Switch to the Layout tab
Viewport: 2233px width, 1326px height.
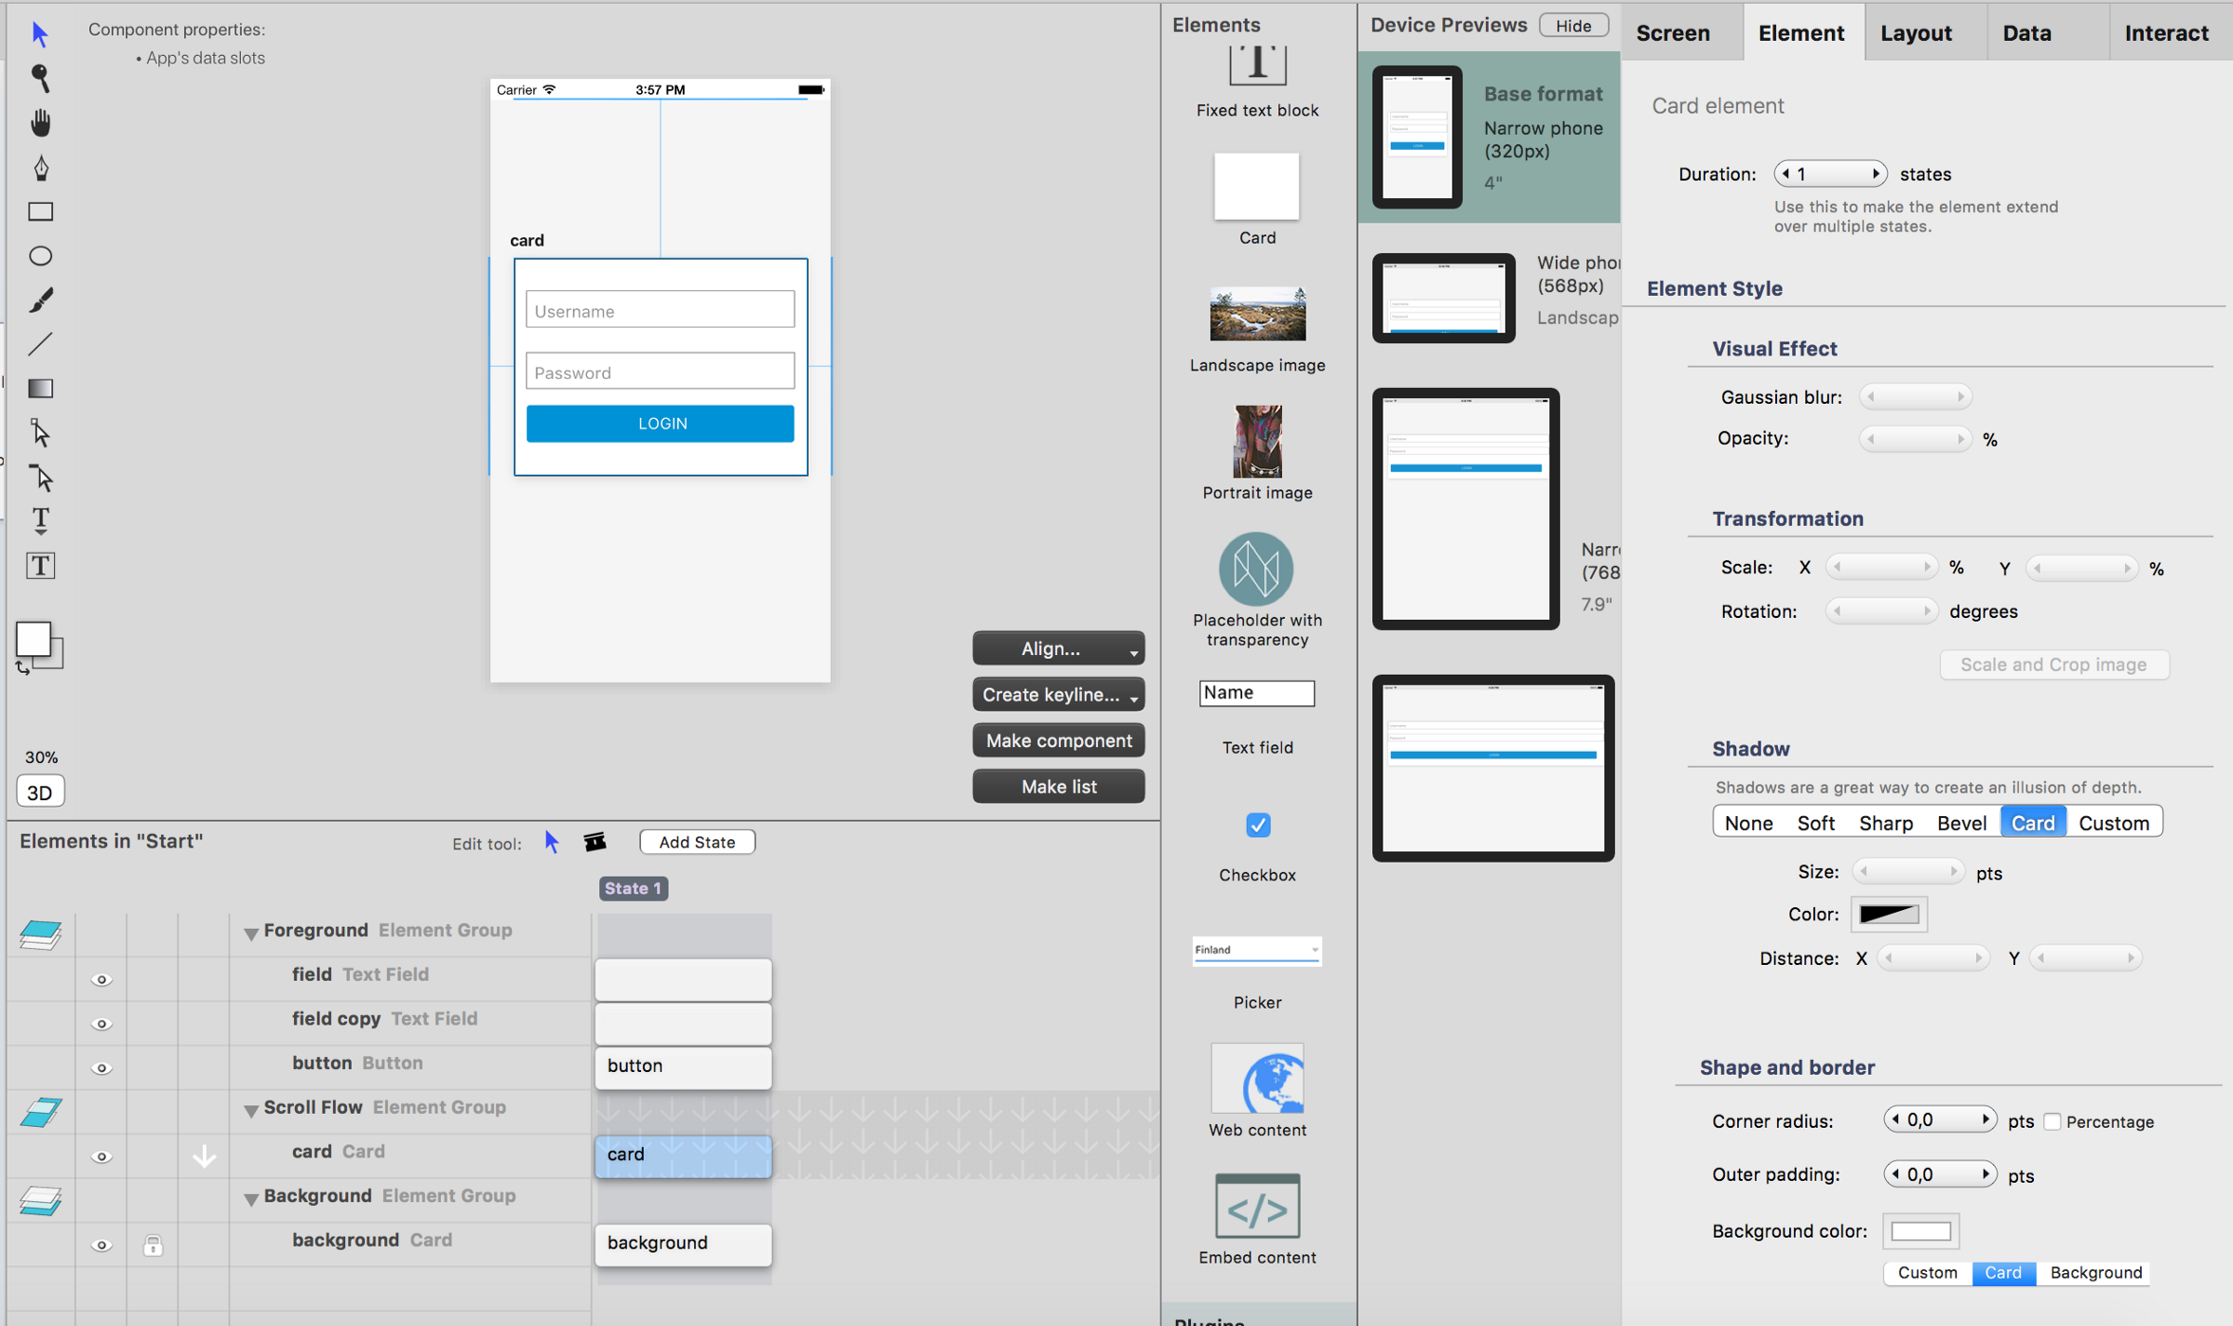pyautogui.click(x=1916, y=33)
